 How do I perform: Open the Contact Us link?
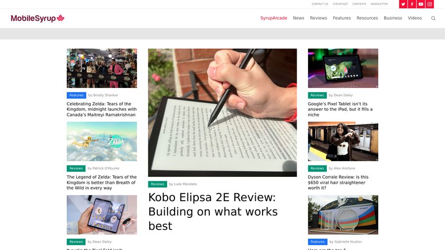click(x=319, y=4)
